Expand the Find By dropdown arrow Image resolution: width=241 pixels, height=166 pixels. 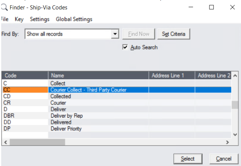coord(116,34)
